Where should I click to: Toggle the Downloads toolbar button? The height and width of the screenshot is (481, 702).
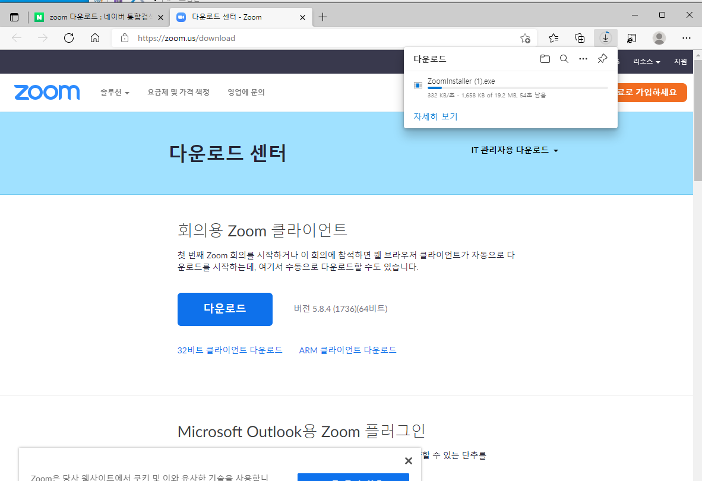[605, 38]
